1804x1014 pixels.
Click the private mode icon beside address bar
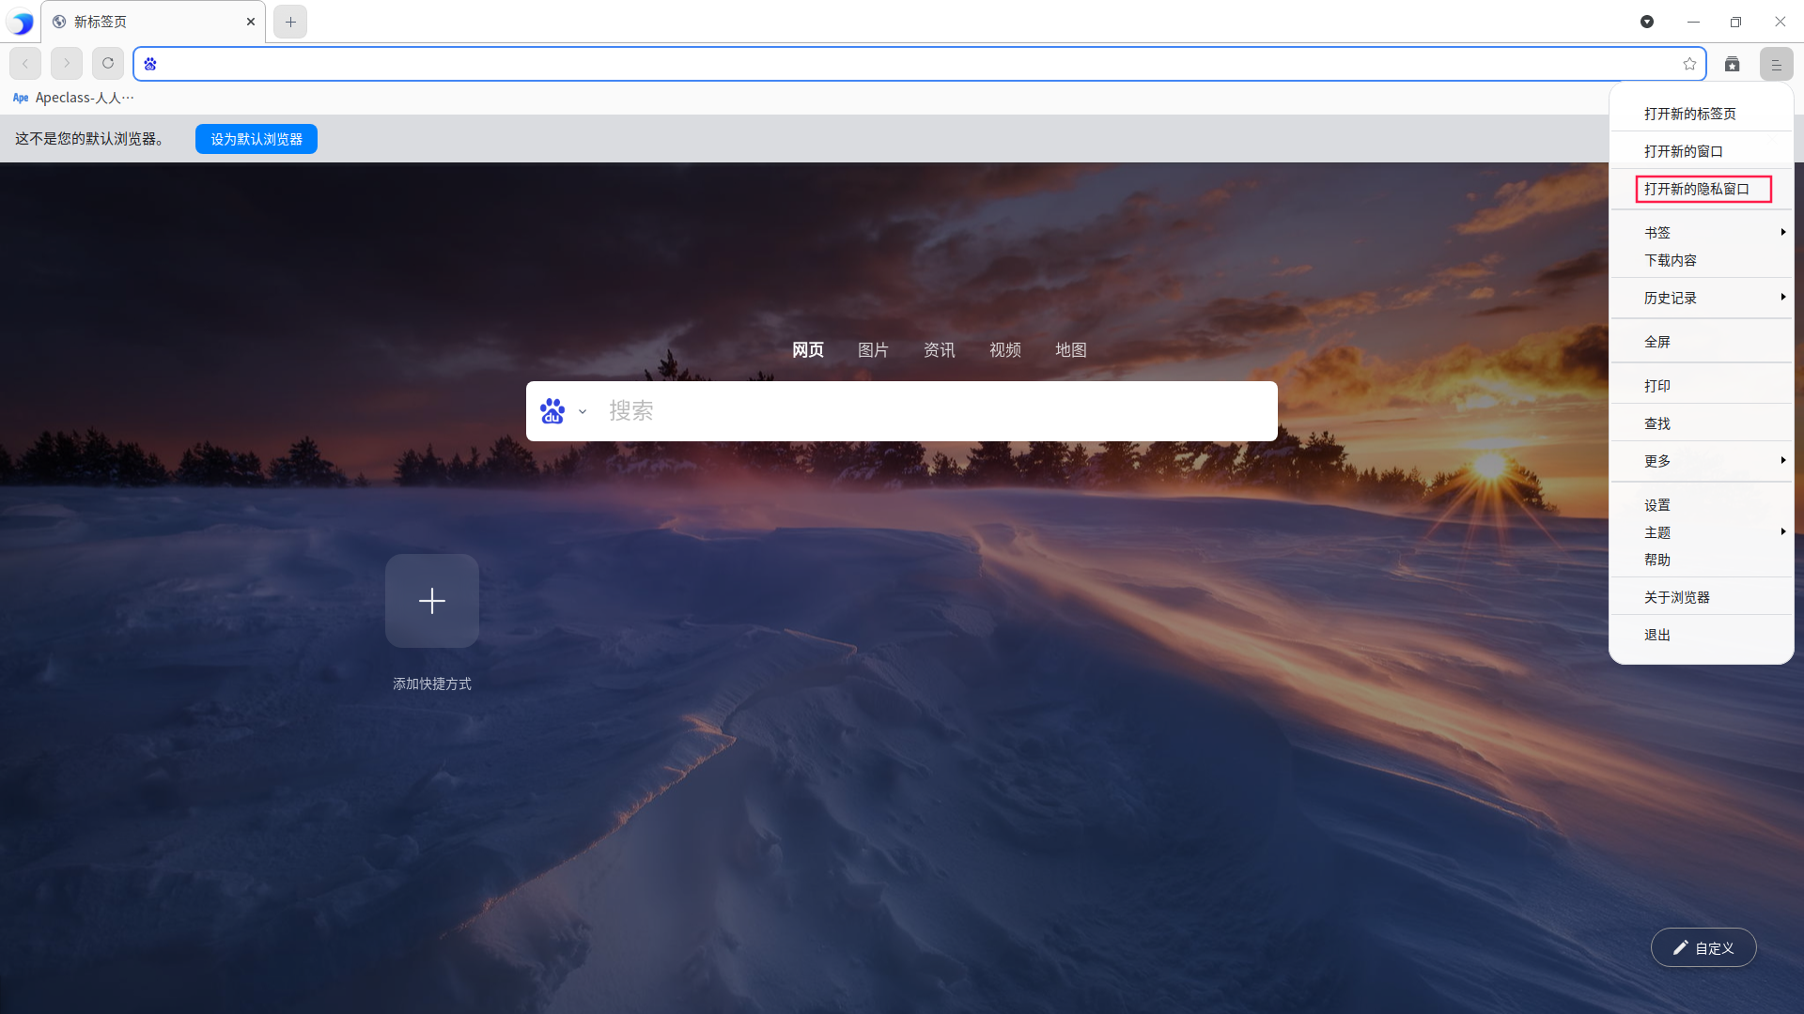point(1732,64)
